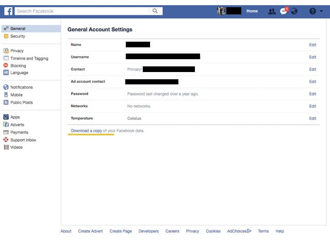Click the Privacy lock icon
Screen dimensions: 330x247
[6, 51]
